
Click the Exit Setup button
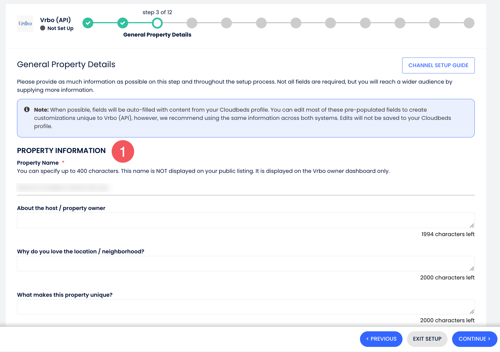427,339
